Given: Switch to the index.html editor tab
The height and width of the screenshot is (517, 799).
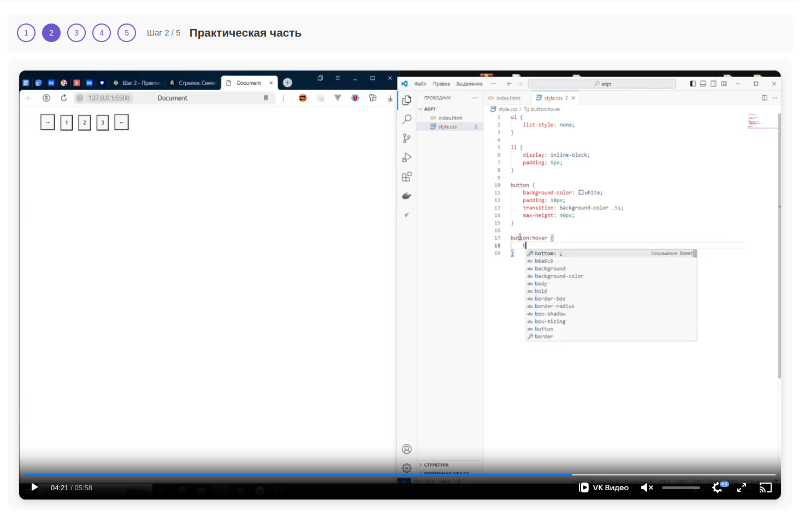Looking at the screenshot, I should pyautogui.click(x=504, y=98).
